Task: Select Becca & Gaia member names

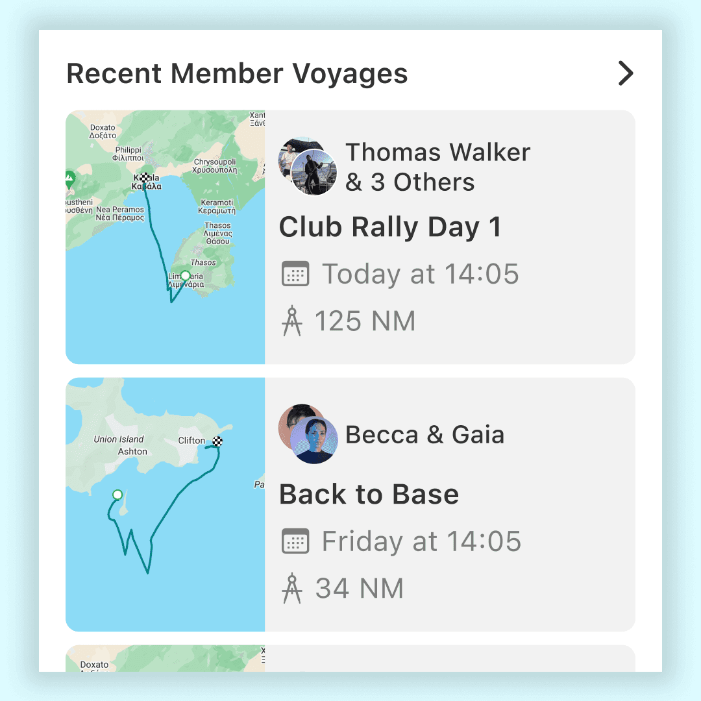Action: (424, 434)
